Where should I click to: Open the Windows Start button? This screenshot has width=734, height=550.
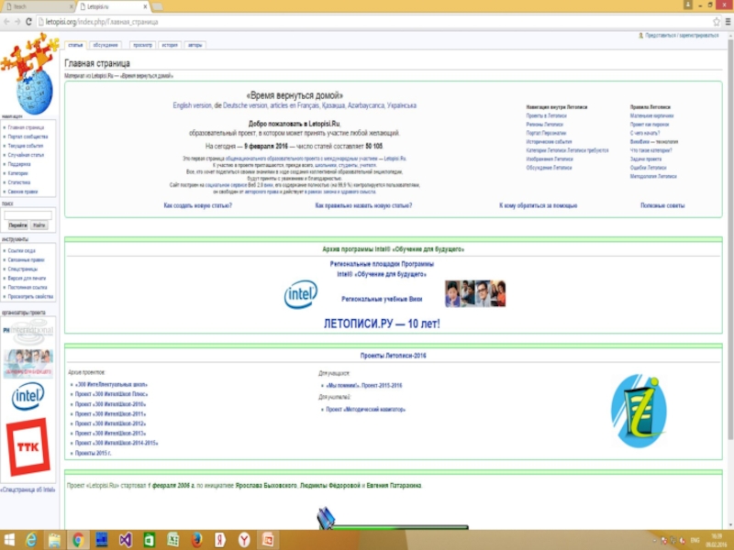[x=9, y=540]
